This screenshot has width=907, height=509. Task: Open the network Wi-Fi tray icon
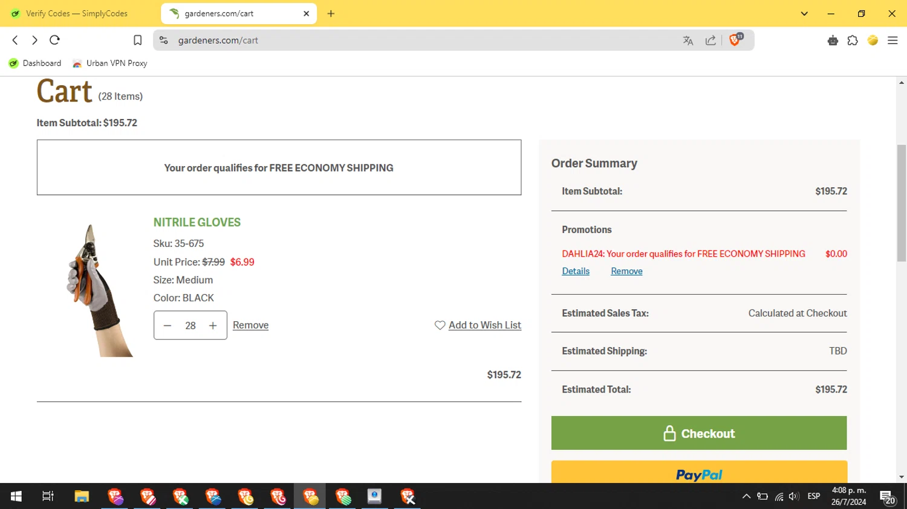779,497
